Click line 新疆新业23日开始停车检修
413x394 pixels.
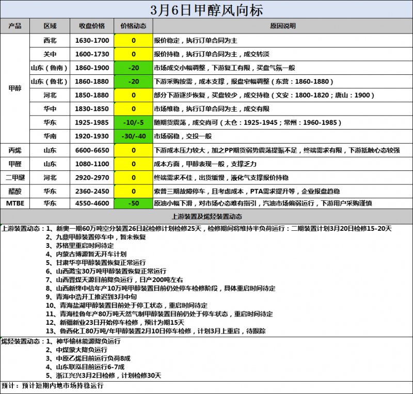tap(115, 323)
